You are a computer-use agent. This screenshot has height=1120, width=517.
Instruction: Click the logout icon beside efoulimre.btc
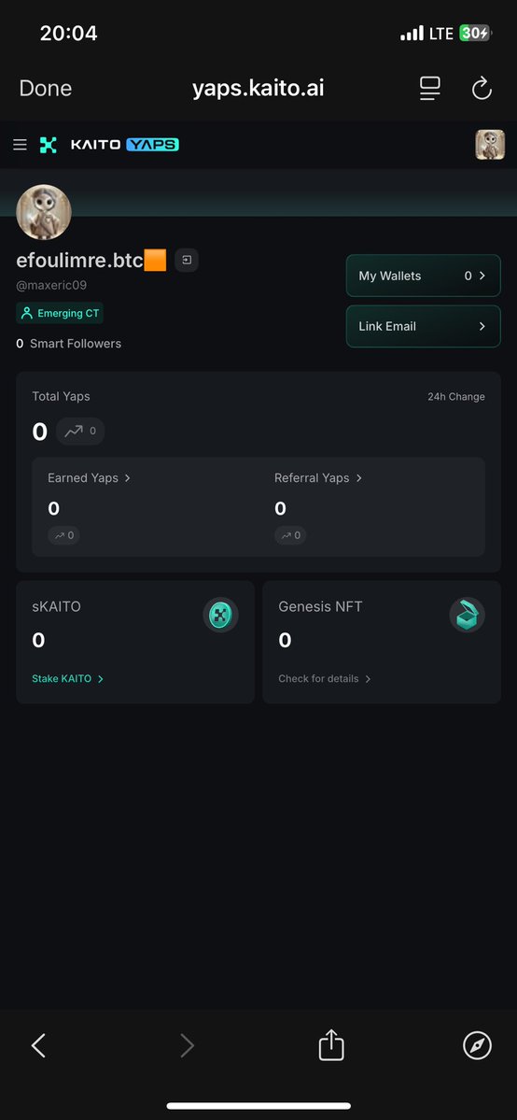[187, 261]
